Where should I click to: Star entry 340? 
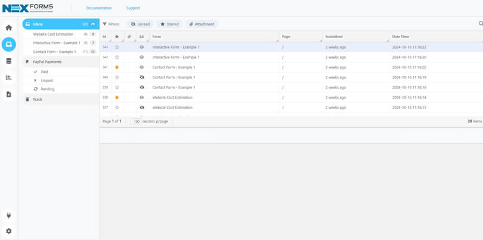click(x=117, y=77)
